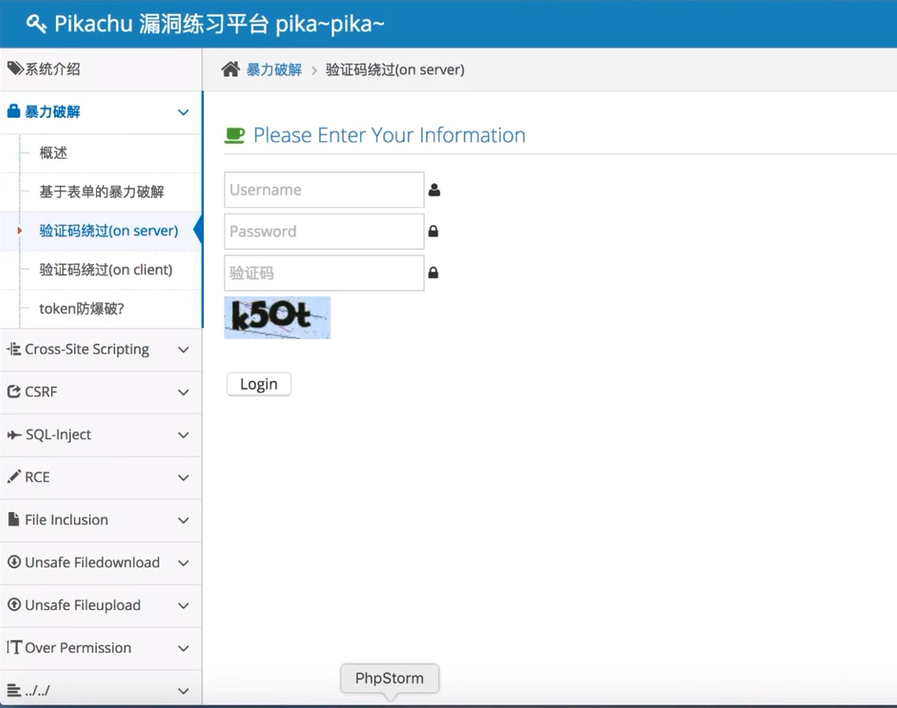Screen dimensions: 897x708
Task: Focus the Username input field
Action: [x=324, y=189]
